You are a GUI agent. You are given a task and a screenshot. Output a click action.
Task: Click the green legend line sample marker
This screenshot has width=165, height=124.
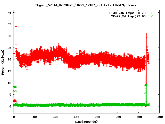pyautogui.click(x=152, y=16)
